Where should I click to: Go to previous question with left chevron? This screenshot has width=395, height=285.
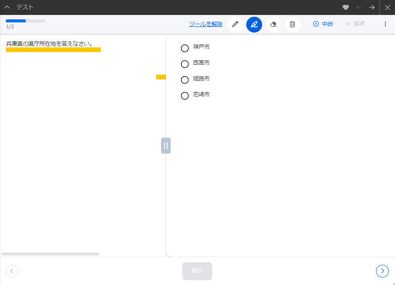(x=12, y=271)
